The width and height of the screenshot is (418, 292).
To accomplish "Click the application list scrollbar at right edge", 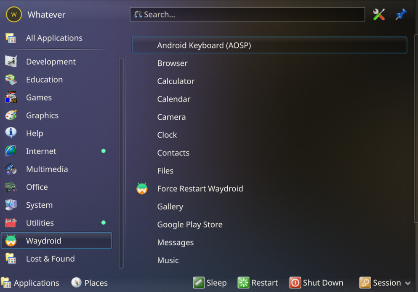I will [416, 128].
